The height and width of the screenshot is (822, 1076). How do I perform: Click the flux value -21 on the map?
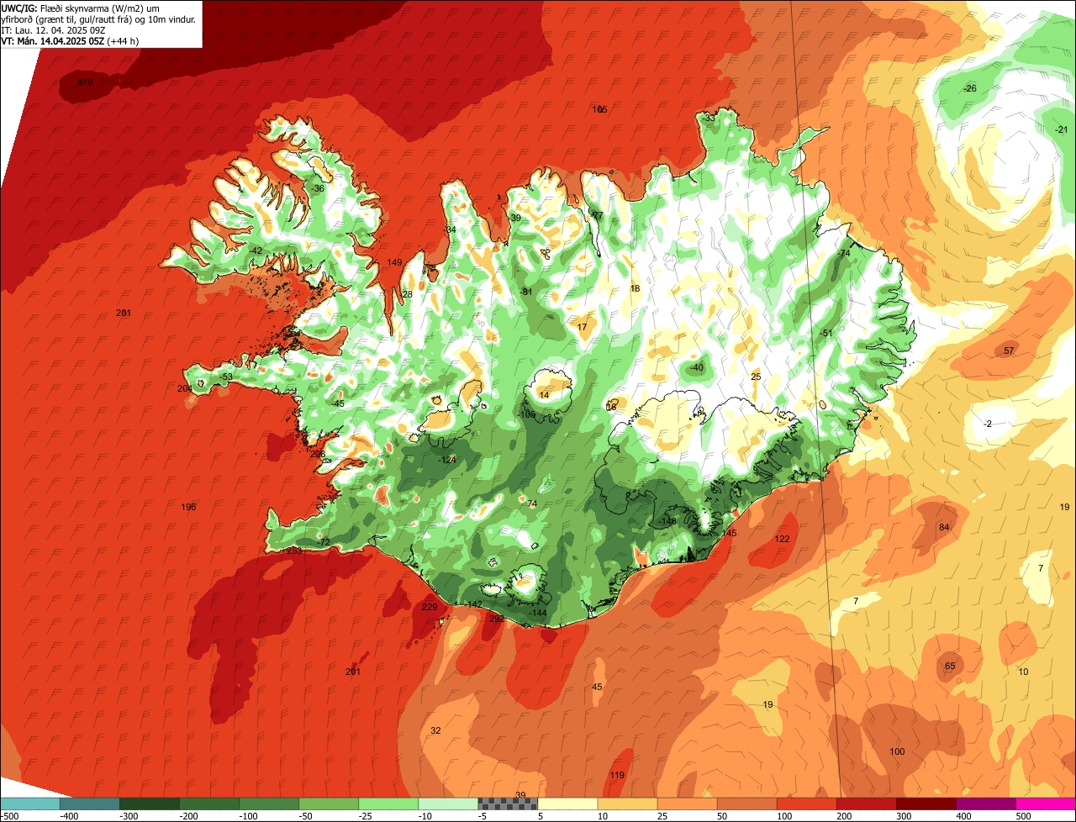tap(1062, 129)
